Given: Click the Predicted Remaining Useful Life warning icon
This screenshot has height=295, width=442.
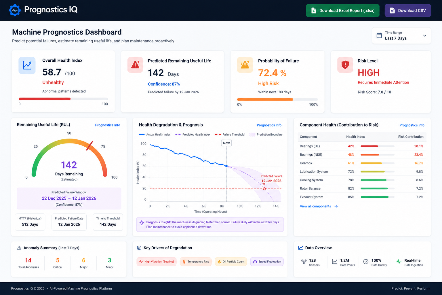Looking at the screenshot, I should point(135,65).
